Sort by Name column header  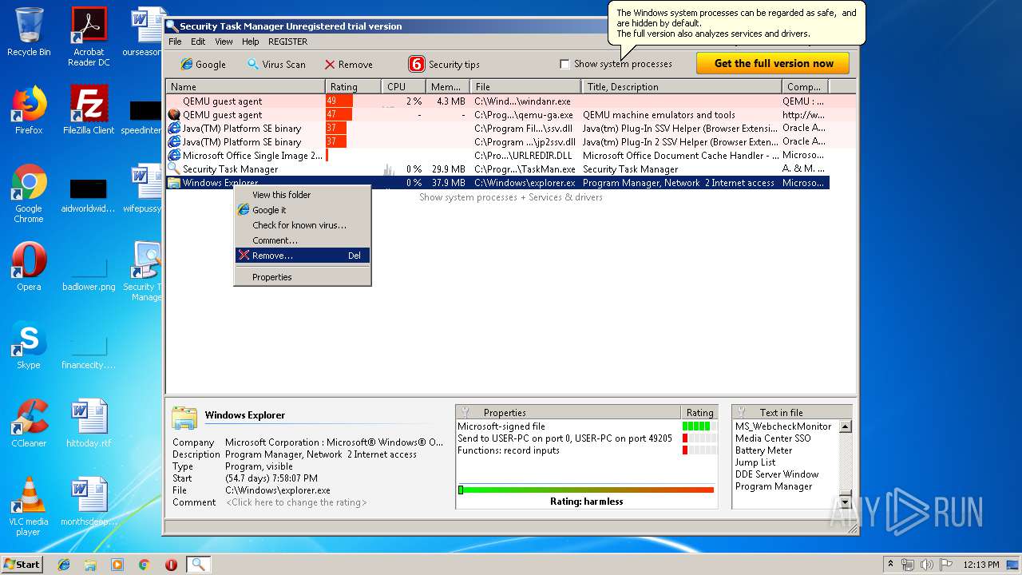[x=245, y=86]
